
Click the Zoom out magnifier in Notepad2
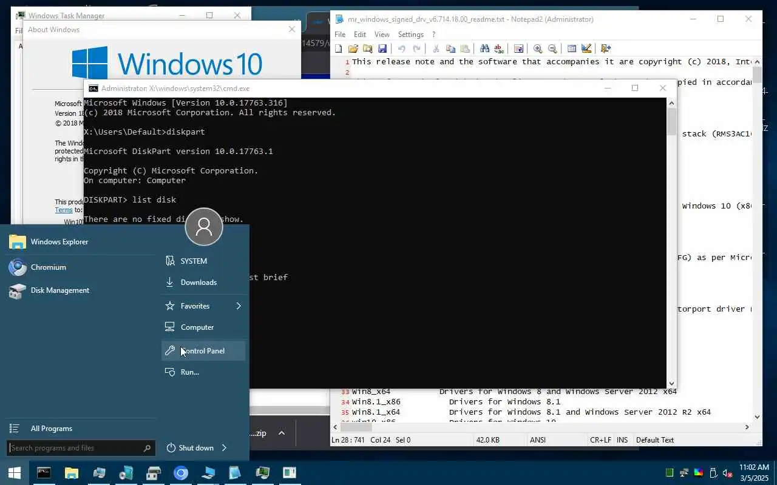point(552,48)
